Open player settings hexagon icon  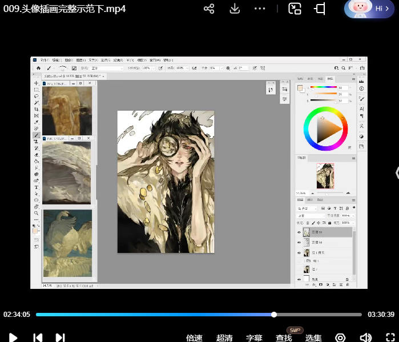(x=340, y=337)
